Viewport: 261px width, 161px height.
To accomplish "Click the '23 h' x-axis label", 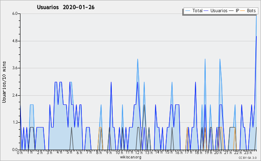I will 248,153.
